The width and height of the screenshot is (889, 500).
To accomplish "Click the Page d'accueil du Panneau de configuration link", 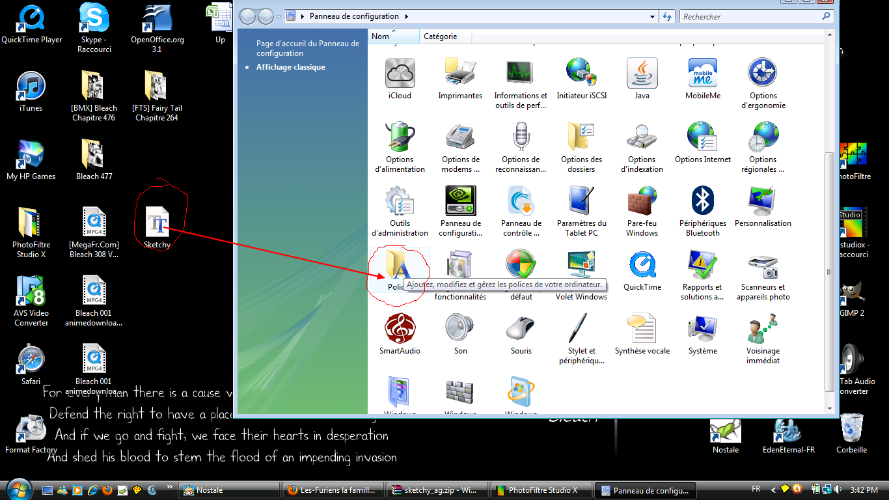I will pyautogui.click(x=308, y=48).
